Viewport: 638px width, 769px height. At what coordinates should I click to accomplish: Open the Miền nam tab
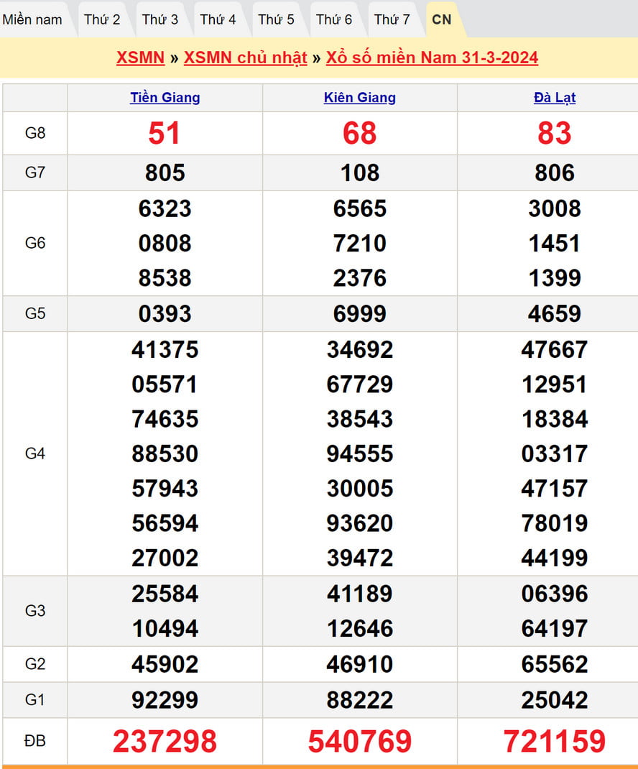32,19
